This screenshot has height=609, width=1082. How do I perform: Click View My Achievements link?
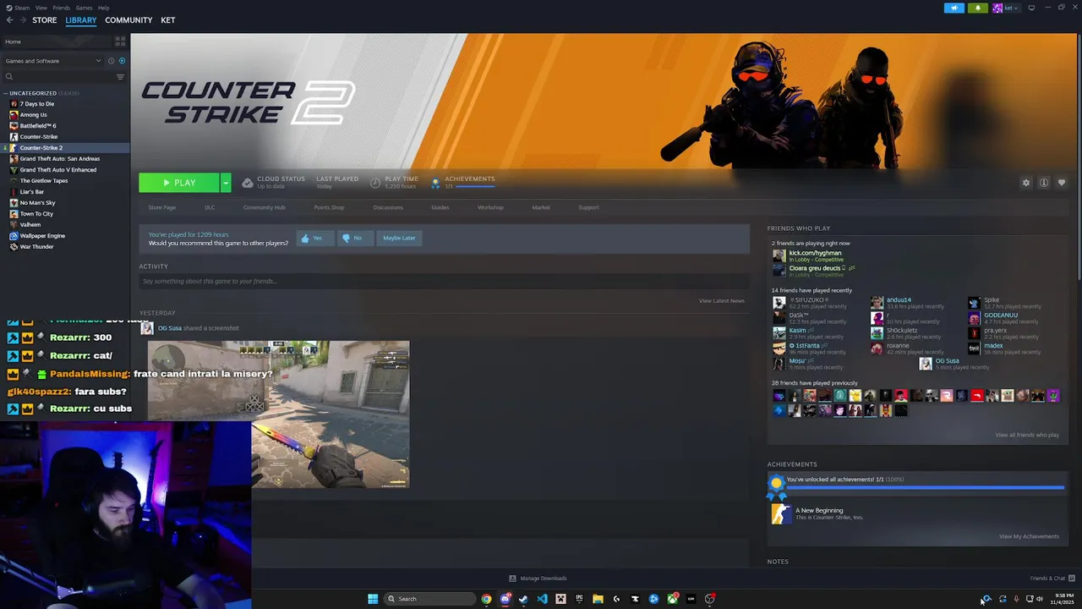[x=1029, y=536]
